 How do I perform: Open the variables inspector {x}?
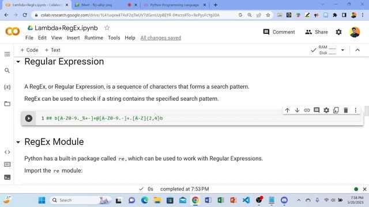(x=7, y=87)
